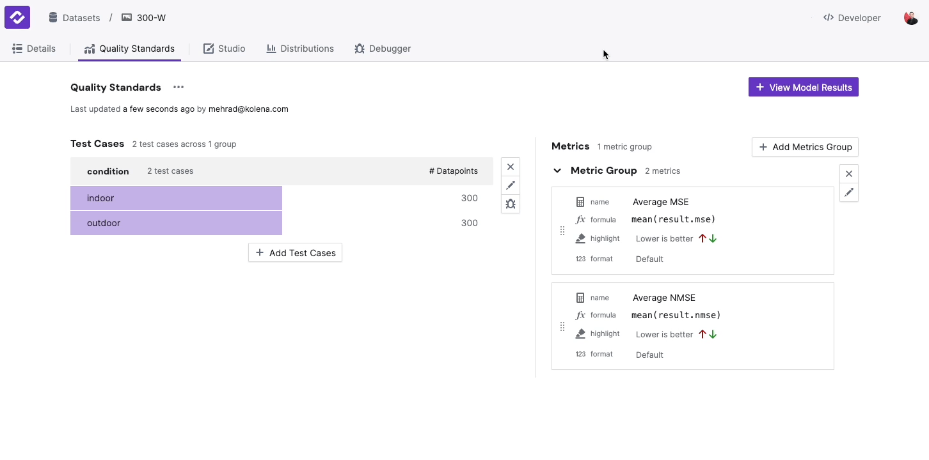Open Quality Standards more options ellipsis
929x460 pixels.
click(179, 88)
